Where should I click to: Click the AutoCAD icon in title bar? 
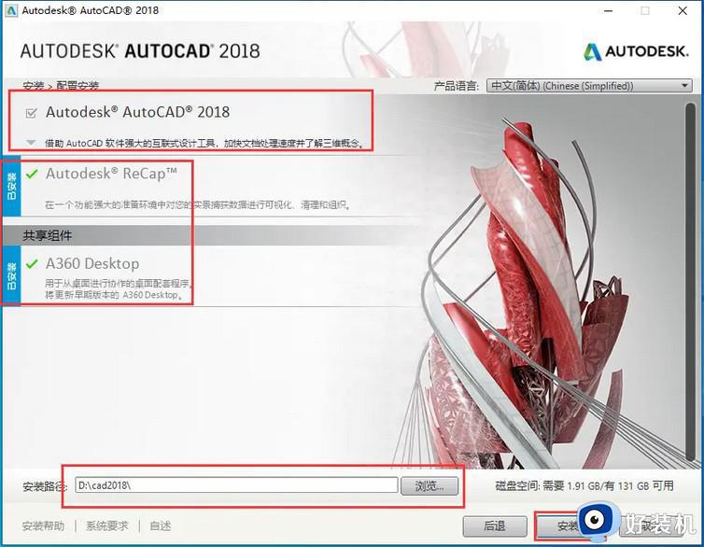11,10
